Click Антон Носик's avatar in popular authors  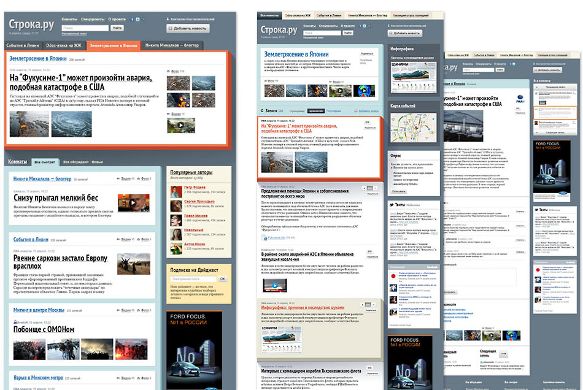coord(176,247)
